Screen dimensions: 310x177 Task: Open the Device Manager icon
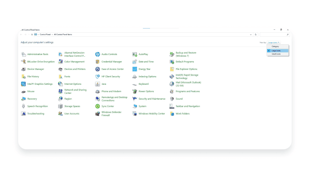click(x=24, y=69)
